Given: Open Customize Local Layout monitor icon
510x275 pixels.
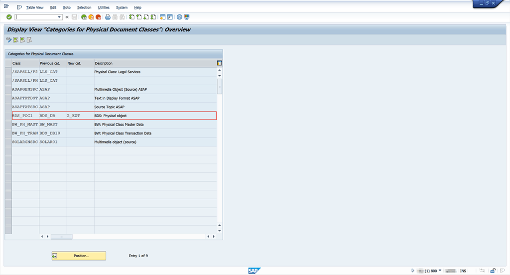Looking at the screenshot, I should click(186, 17).
